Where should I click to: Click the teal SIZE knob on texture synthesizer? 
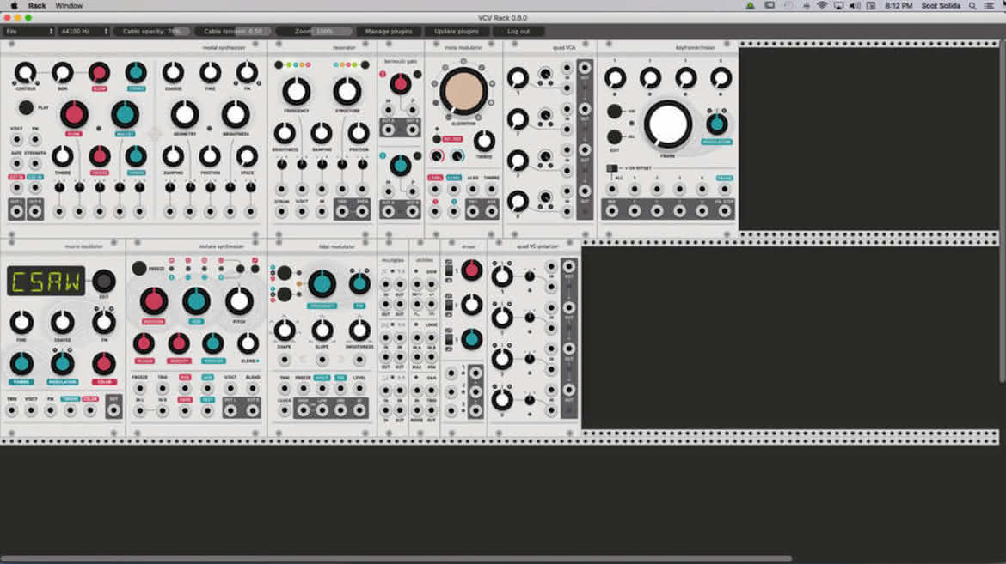[x=196, y=301]
